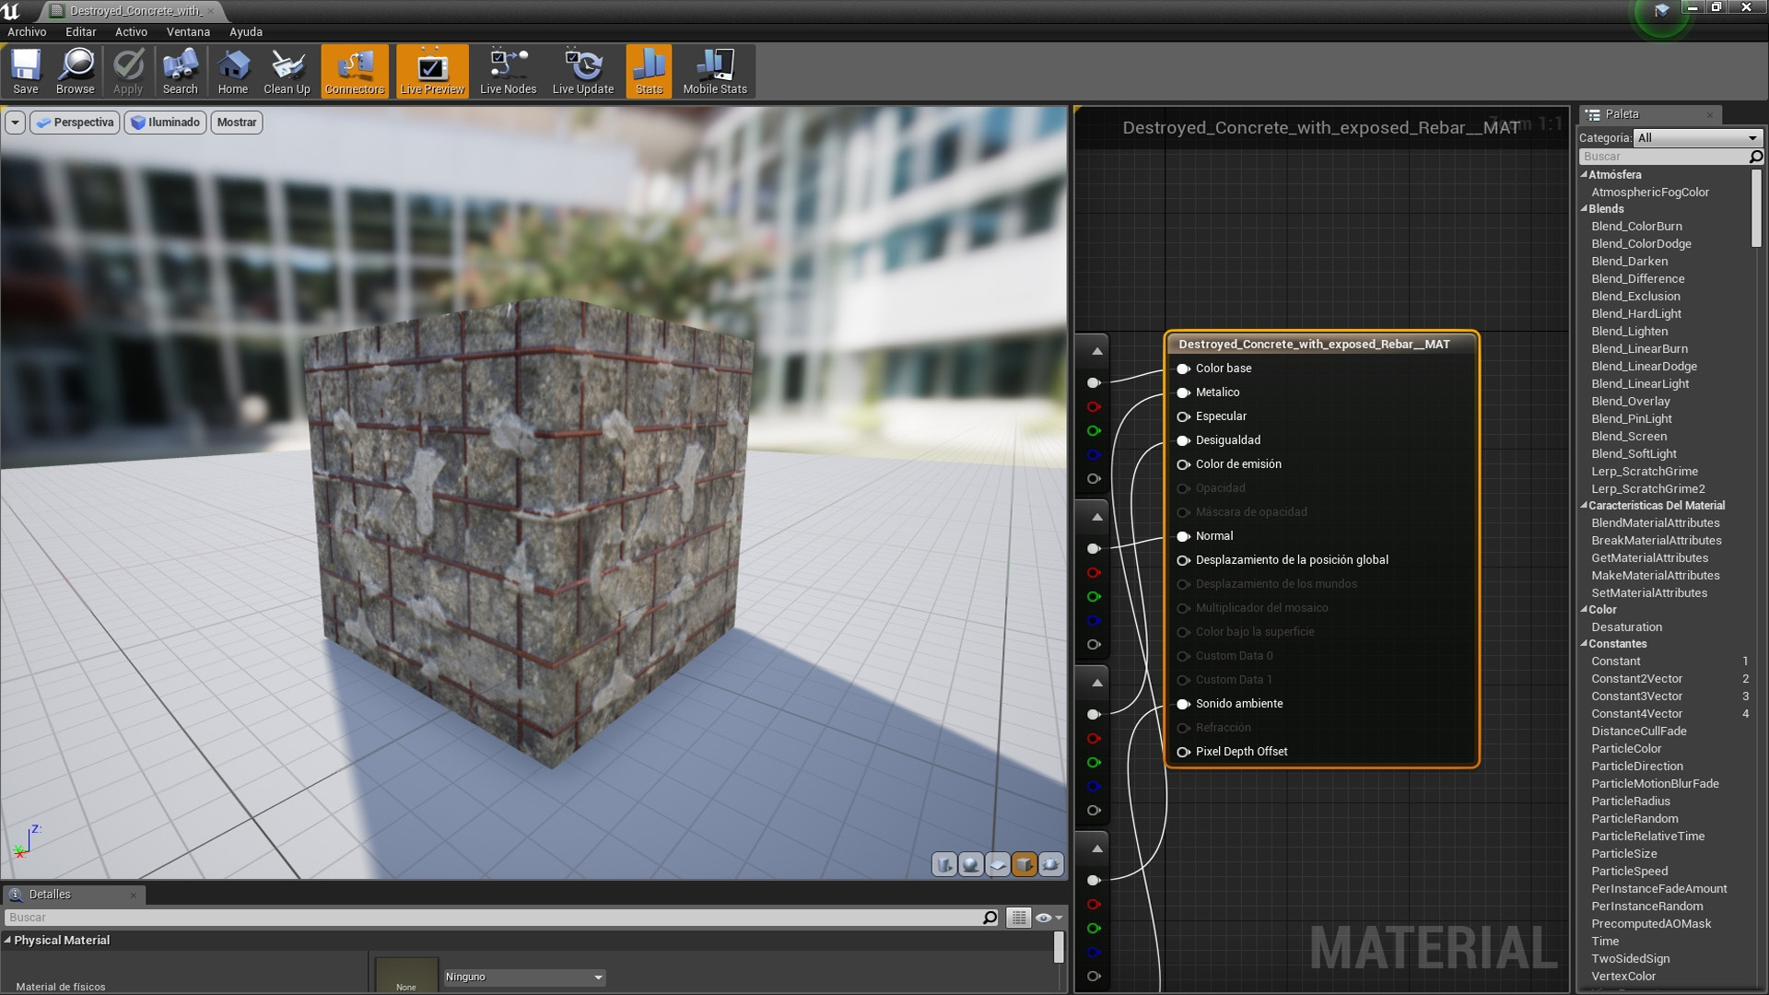Toggle the Live Preview button
Image resolution: width=1769 pixels, height=995 pixels.
pyautogui.click(x=432, y=72)
